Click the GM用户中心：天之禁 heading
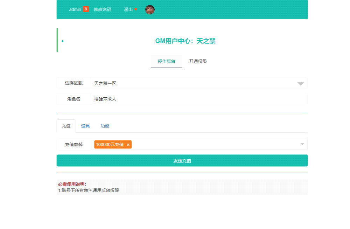The width and height of the screenshot is (350, 229). [x=185, y=41]
